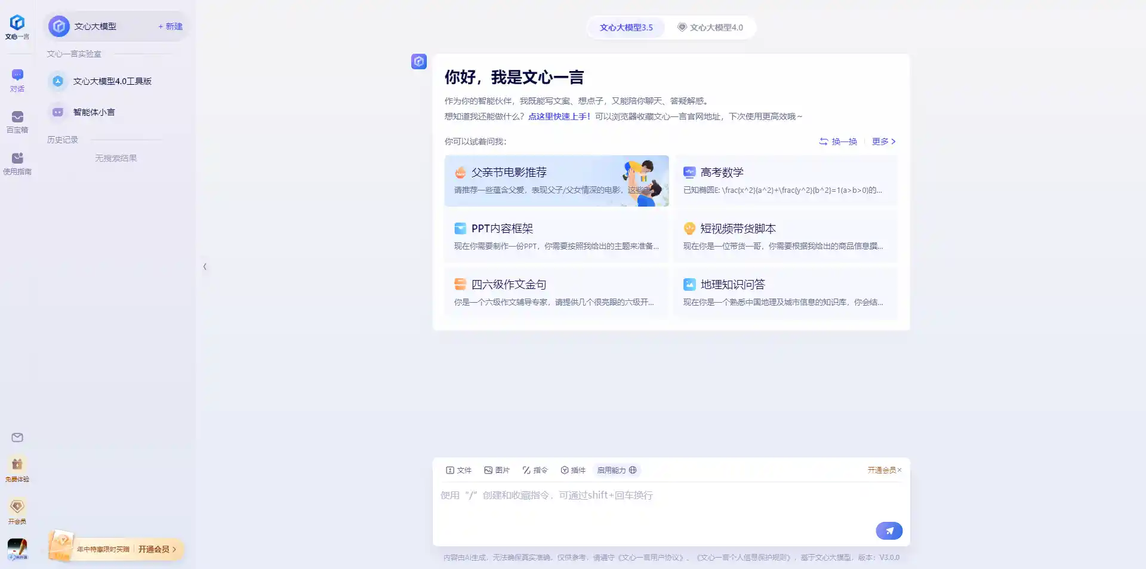Close the 开通会员 prompt above input
Viewport: 1146px width, 569px height.
[899, 470]
